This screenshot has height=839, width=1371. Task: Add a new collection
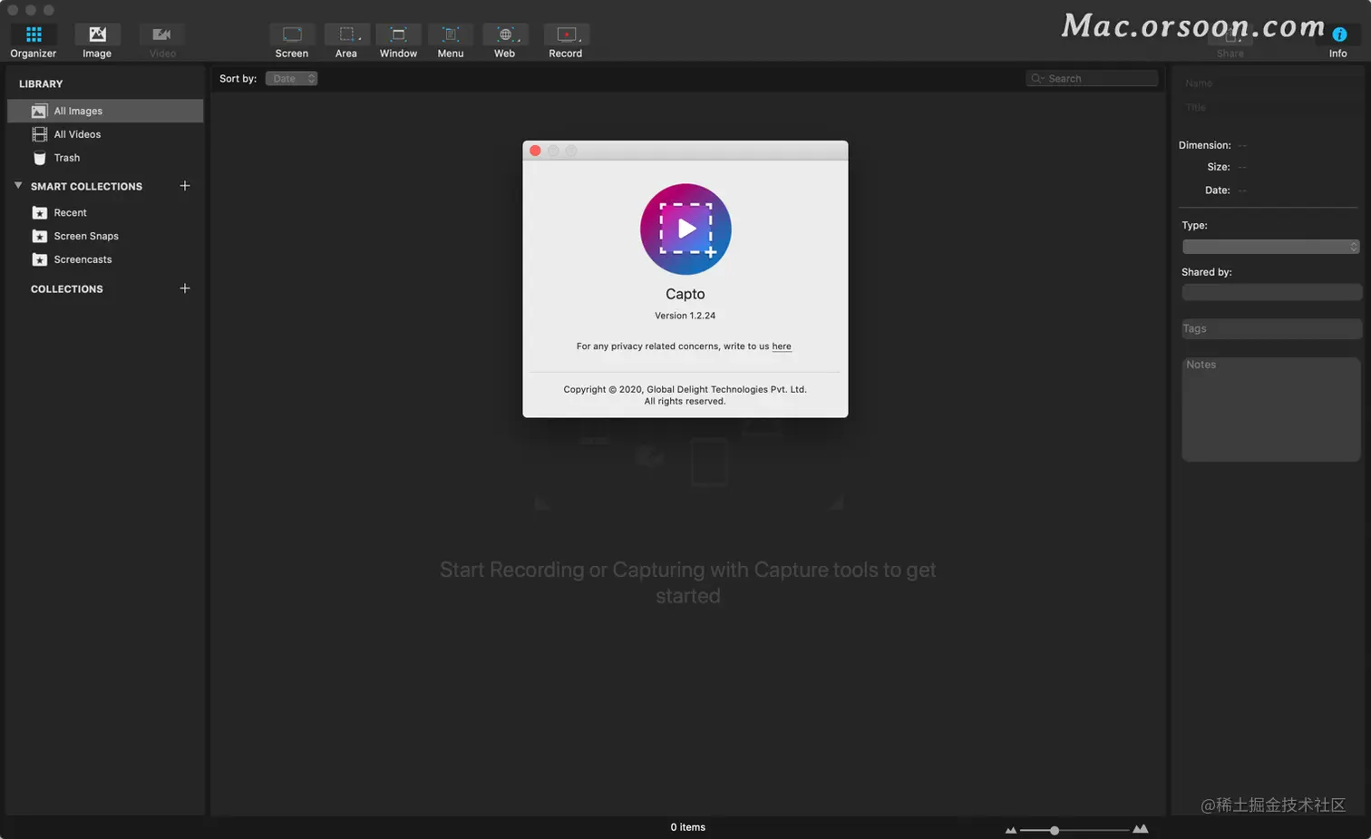tap(185, 288)
